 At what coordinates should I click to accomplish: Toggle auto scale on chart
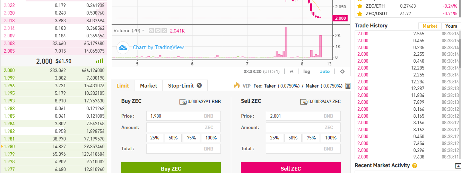point(325,72)
